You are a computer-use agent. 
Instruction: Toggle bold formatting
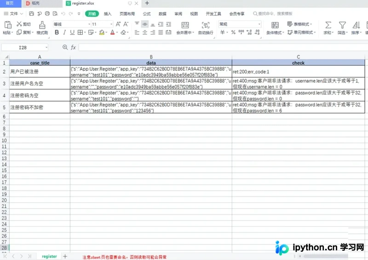[x=57, y=32]
